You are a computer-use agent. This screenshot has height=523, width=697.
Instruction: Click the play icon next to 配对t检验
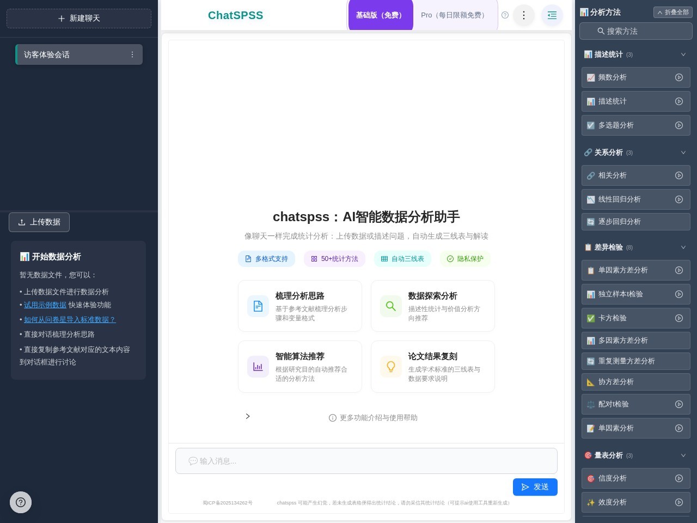[679, 404]
